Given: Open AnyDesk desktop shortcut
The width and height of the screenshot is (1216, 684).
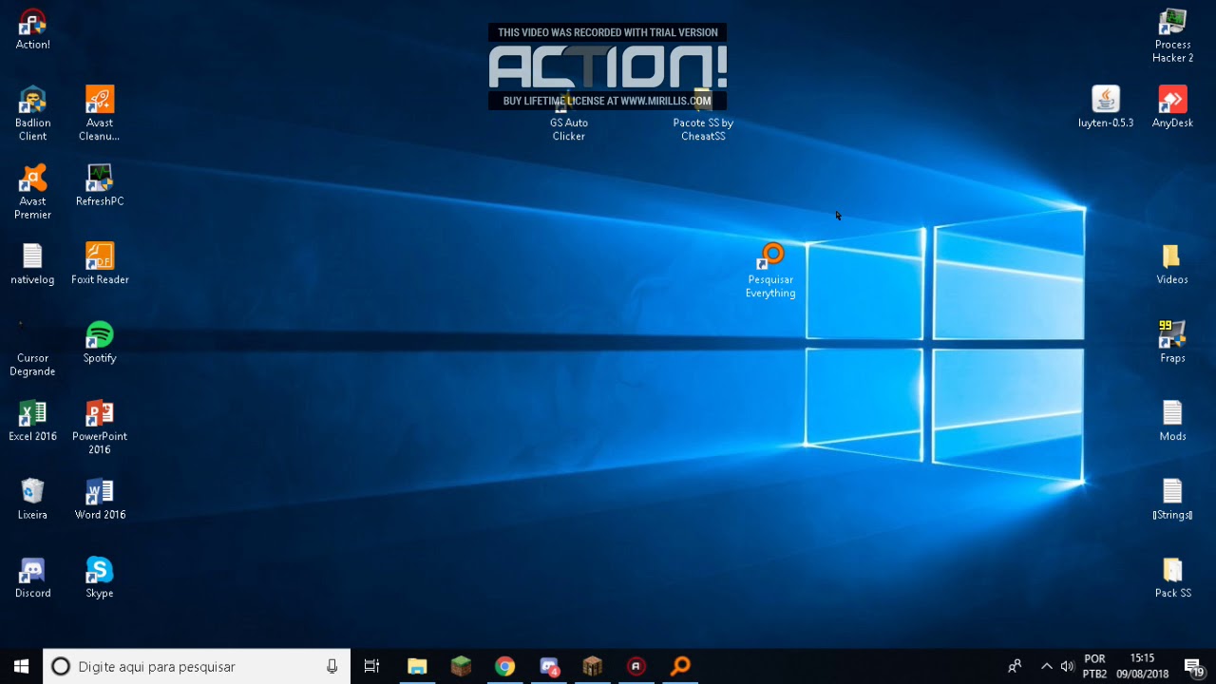Looking at the screenshot, I should click(1172, 106).
